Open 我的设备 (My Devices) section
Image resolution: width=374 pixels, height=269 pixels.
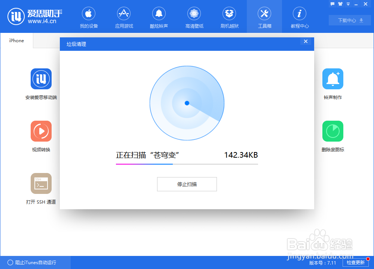[89, 16]
